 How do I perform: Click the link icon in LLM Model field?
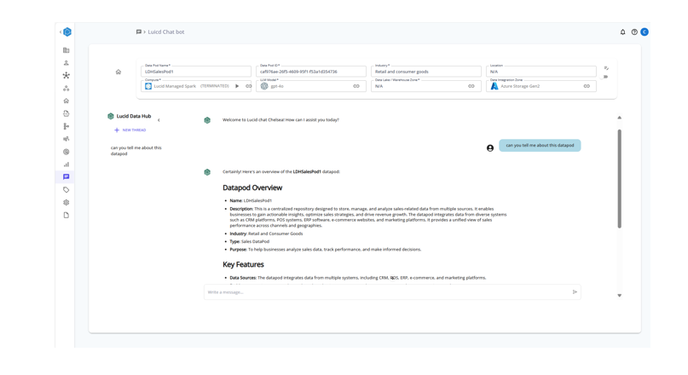[356, 86]
